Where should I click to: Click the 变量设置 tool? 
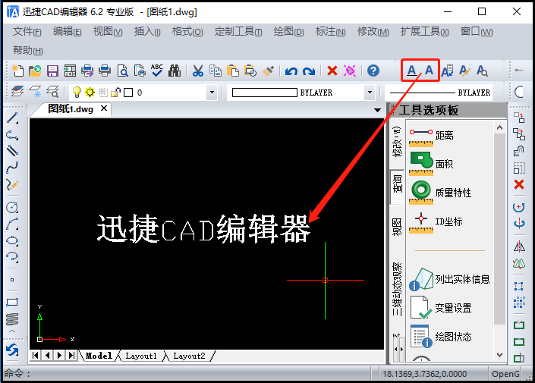(x=440, y=308)
